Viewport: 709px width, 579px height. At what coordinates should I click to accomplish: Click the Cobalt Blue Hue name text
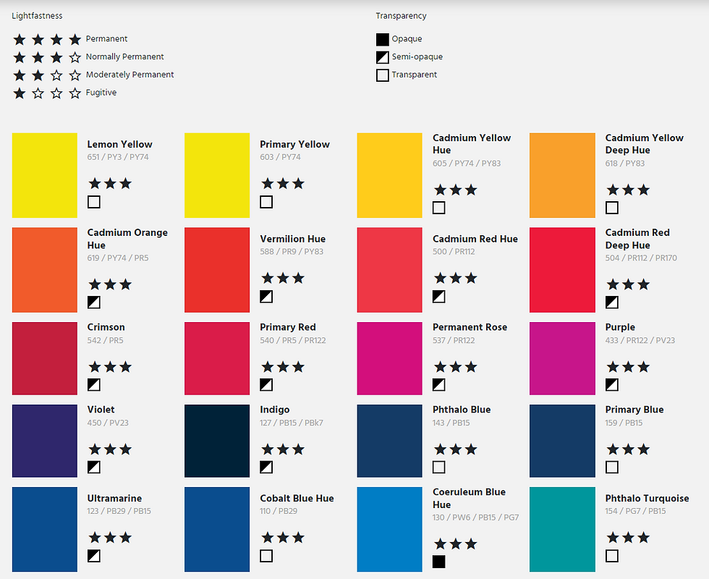tap(297, 498)
